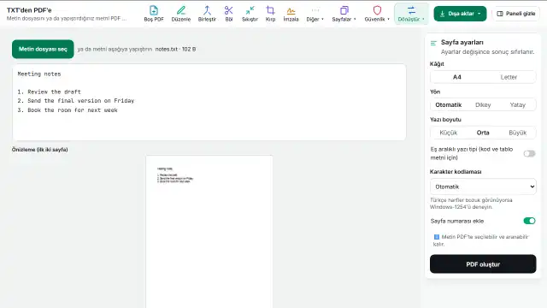Click inside the meeting notes text area

(x=209, y=102)
